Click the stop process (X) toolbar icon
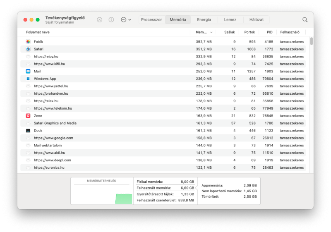This screenshot has width=331, height=232. click(x=99, y=19)
